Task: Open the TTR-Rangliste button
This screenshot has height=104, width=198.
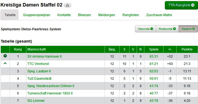Action: [181, 5]
